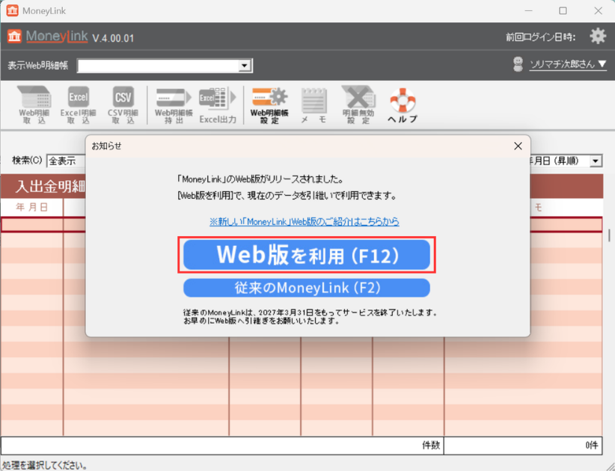Screen dimensions: 615x471
Task: Open Web明細帳設定 settings
Action: tap(269, 105)
